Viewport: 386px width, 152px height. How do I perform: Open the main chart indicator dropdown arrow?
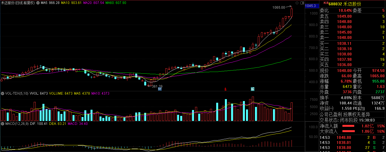click(x=38, y=3)
